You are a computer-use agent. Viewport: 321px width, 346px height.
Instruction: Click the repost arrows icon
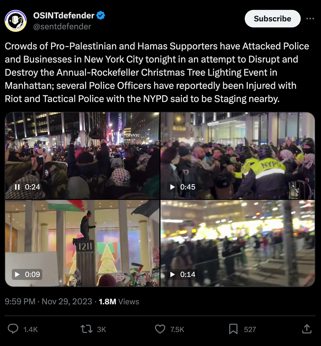pyautogui.click(x=86, y=329)
